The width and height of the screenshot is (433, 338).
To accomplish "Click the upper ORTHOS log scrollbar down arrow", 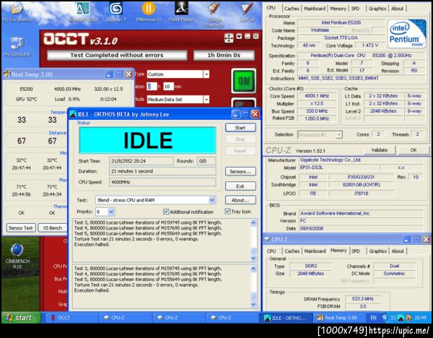I will [253, 258].
